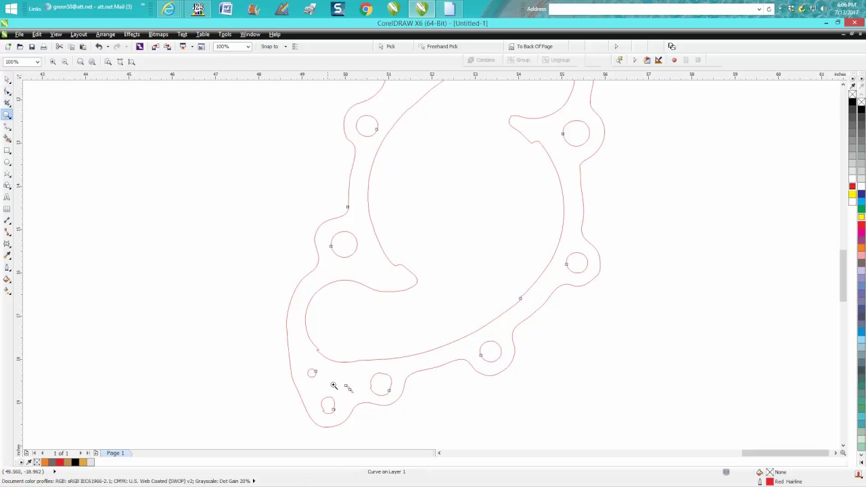Open the Arrange menu
This screenshot has width=866, height=487.
[105, 34]
